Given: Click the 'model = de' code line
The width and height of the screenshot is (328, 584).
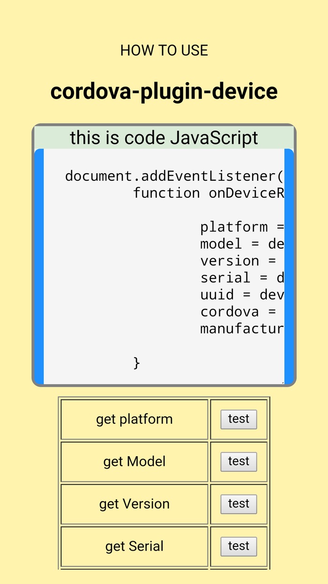Looking at the screenshot, I should pos(242,244).
